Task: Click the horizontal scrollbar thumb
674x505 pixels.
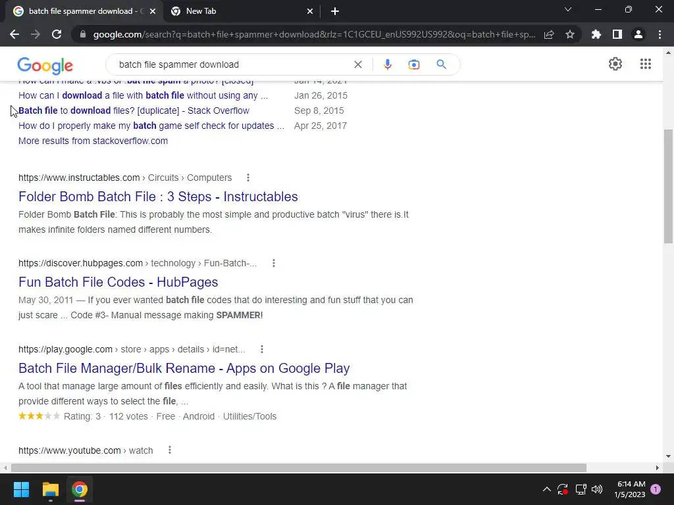Action: tap(299, 468)
